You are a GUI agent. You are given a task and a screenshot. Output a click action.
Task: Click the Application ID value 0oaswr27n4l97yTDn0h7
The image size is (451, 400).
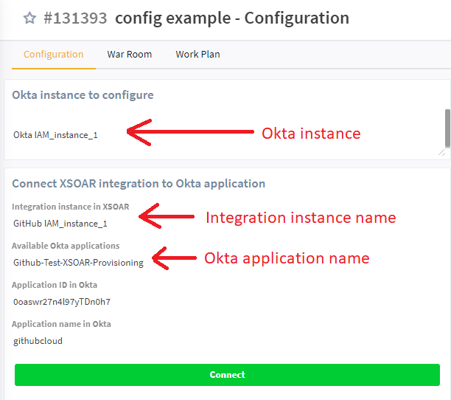pos(62,301)
